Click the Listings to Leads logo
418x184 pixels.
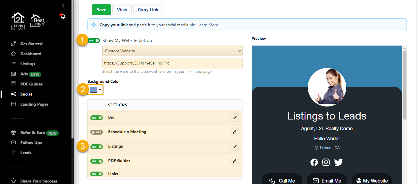18,21
